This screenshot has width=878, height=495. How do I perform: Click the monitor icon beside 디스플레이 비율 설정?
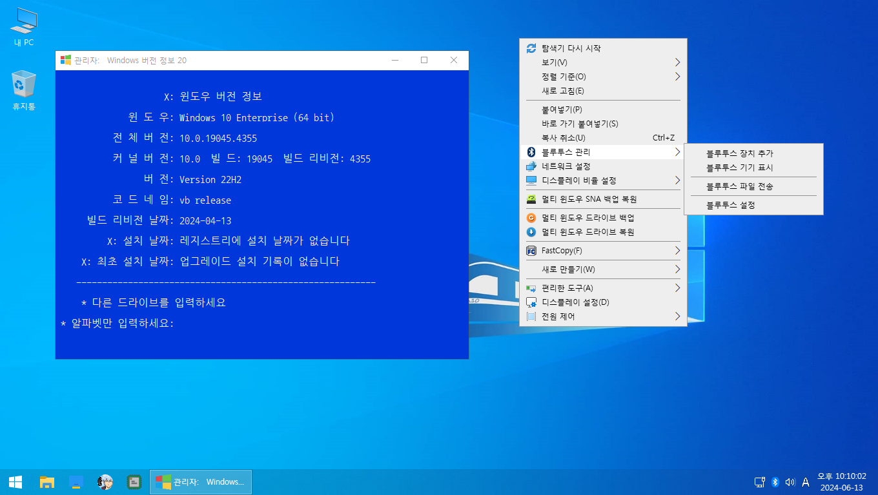(x=531, y=180)
